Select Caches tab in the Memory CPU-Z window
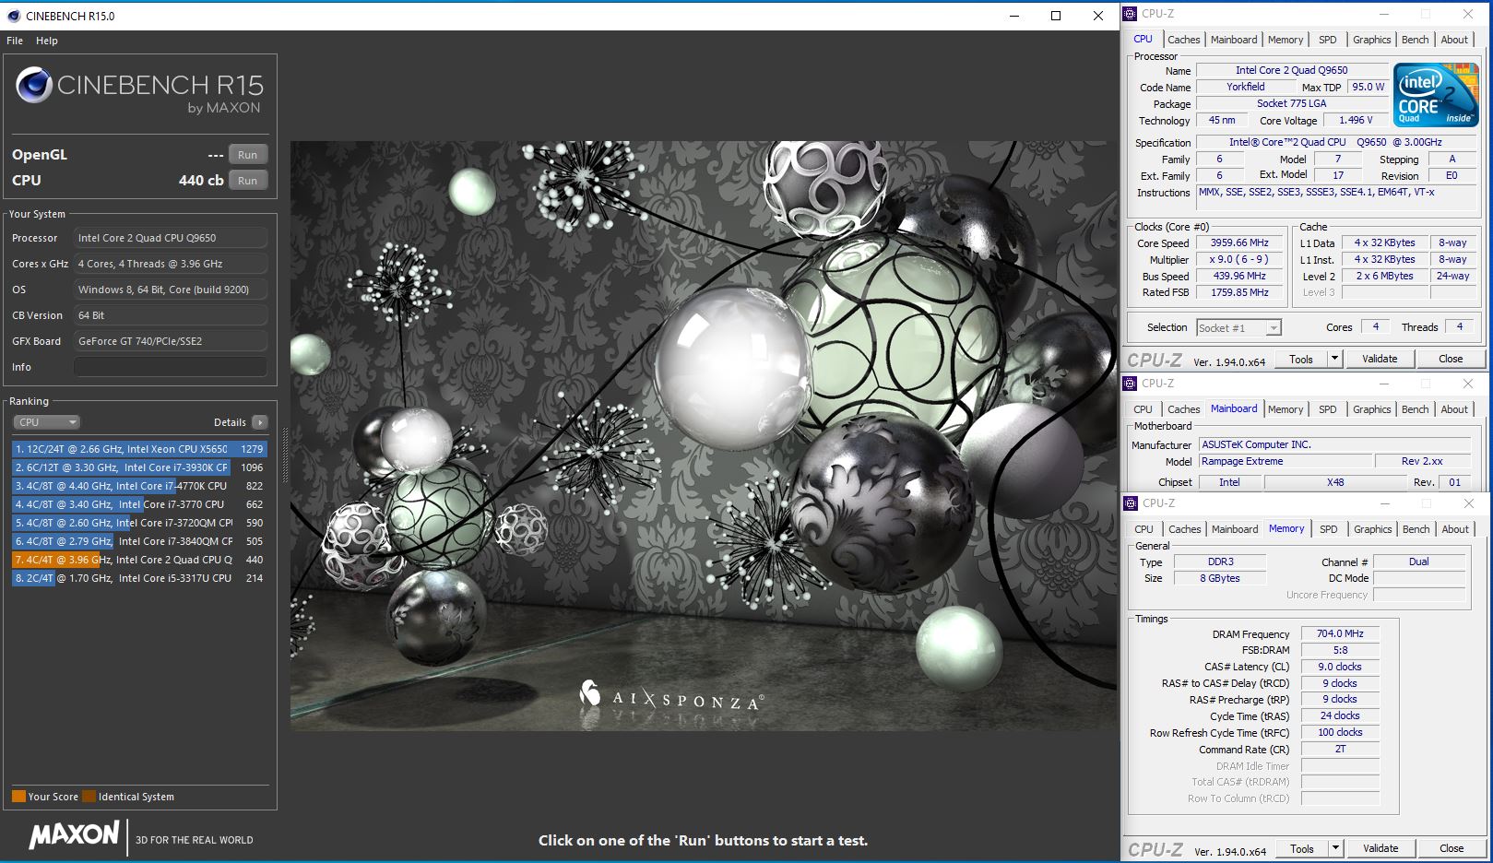This screenshot has width=1493, height=863. (x=1184, y=529)
